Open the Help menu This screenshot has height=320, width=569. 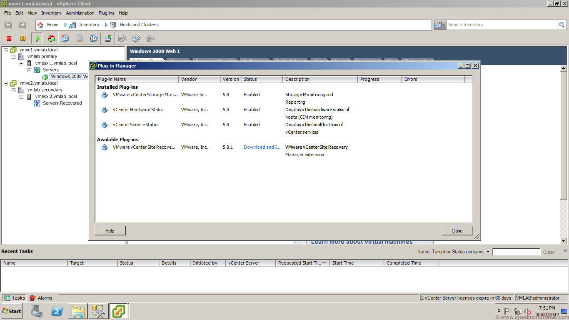coord(123,13)
